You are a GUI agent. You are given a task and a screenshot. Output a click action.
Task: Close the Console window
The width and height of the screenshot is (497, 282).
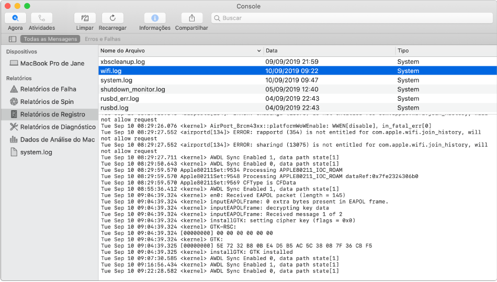(8, 6)
